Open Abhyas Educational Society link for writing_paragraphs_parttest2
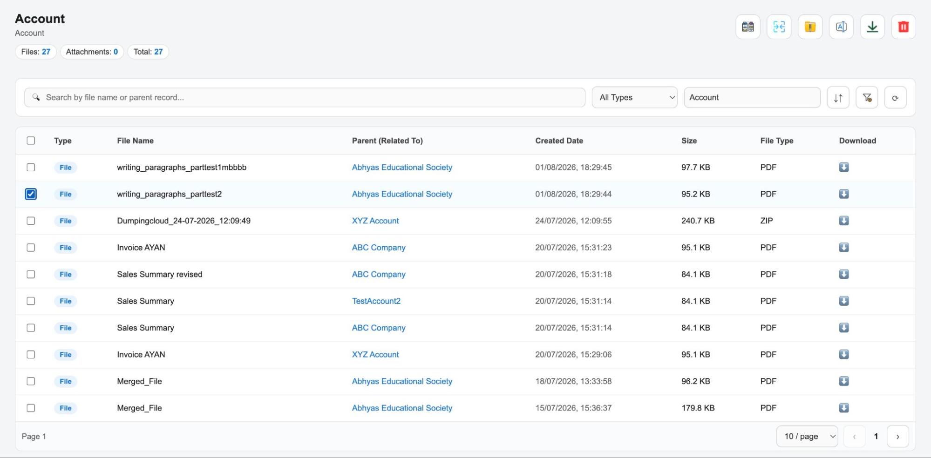The height and width of the screenshot is (458, 931). click(402, 194)
